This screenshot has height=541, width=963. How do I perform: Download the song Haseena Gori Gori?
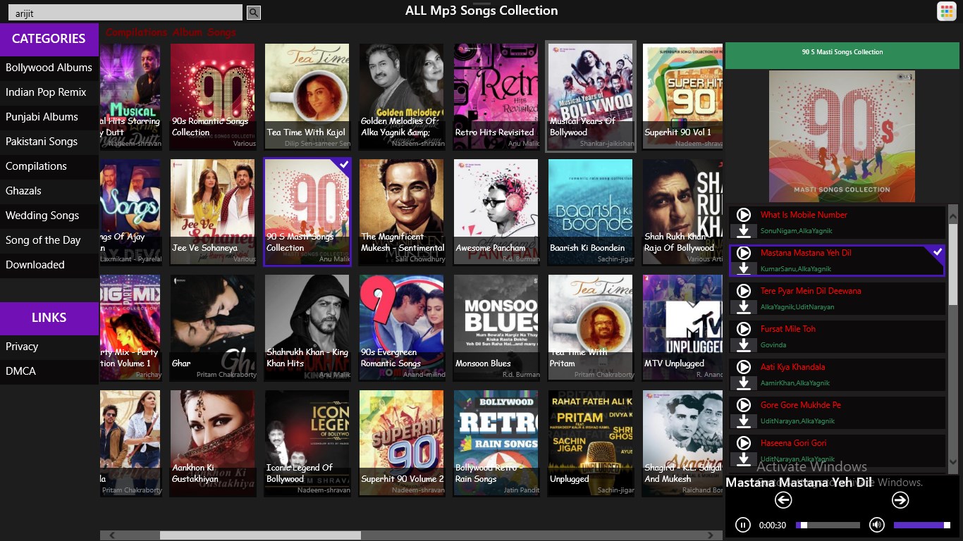(x=743, y=459)
